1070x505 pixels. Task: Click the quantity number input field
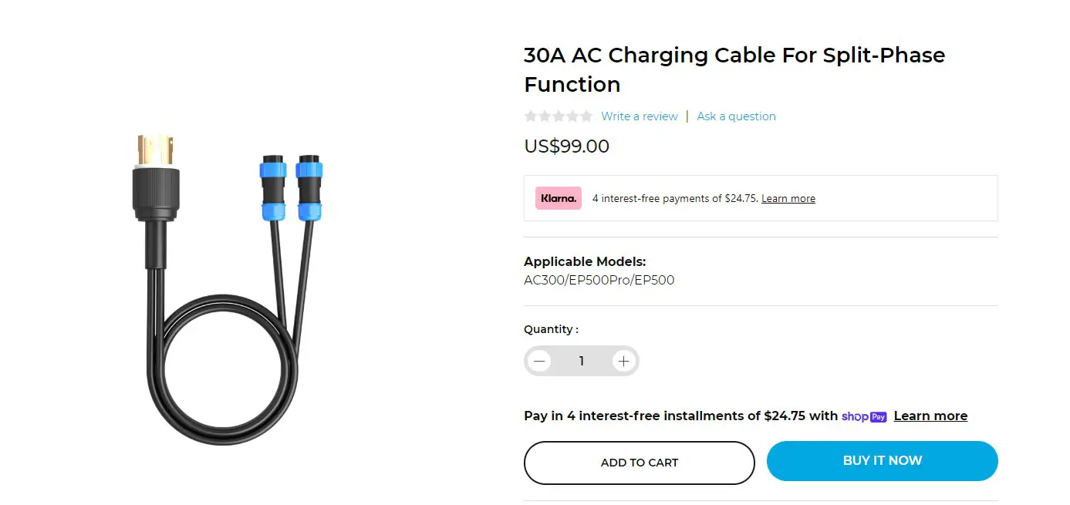point(581,361)
